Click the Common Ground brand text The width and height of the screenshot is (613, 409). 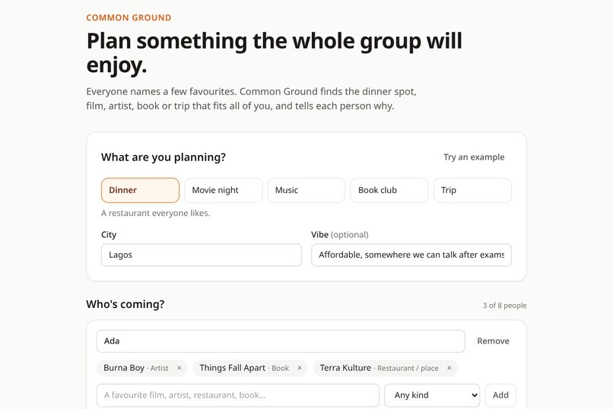(x=129, y=17)
